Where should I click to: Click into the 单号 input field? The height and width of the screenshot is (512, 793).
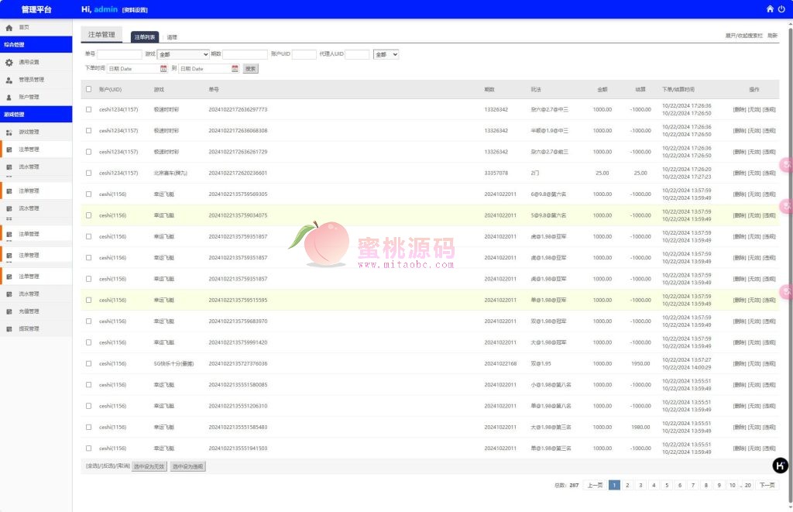[x=119, y=54]
